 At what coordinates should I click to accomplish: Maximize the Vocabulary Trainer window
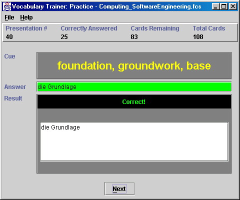tap(224, 6)
